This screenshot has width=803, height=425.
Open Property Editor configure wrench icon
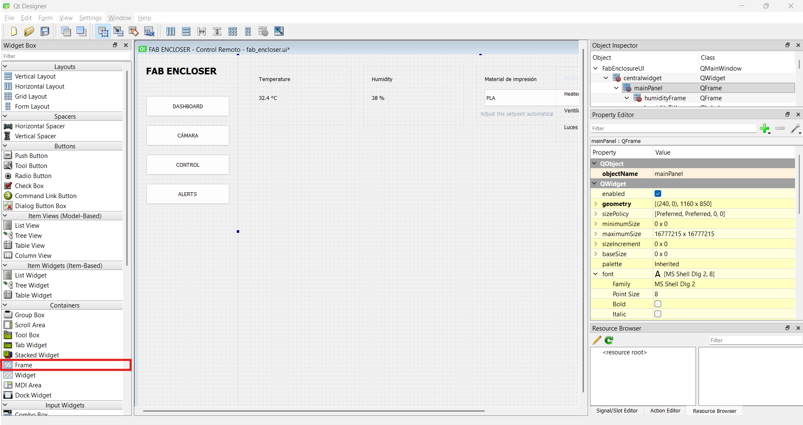click(x=795, y=129)
